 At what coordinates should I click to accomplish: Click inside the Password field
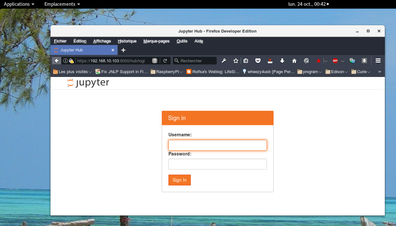click(217, 164)
